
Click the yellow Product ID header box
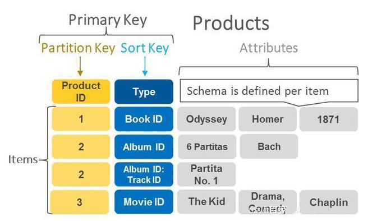[x=81, y=91]
